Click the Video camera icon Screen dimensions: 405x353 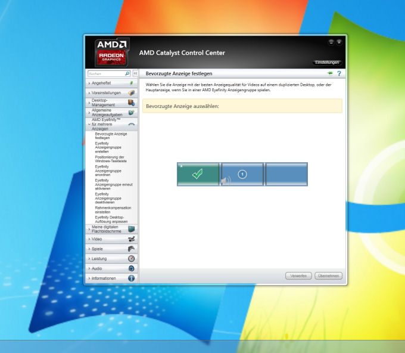131,239
